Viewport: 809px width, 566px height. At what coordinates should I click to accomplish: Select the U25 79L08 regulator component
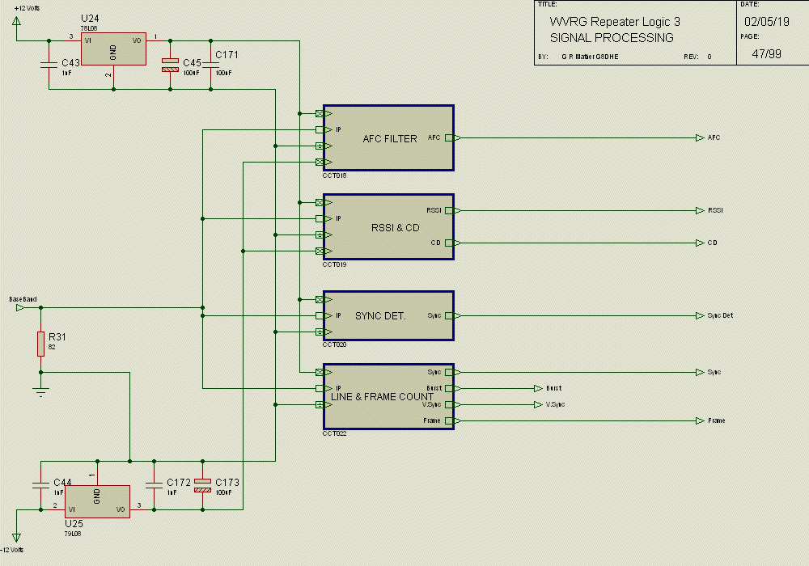coord(97,501)
